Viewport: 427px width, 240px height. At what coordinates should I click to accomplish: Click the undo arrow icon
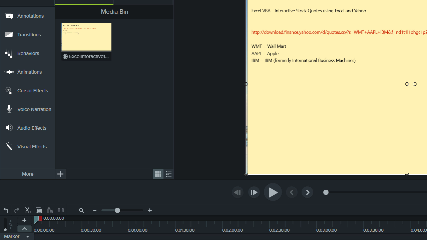tap(6, 210)
